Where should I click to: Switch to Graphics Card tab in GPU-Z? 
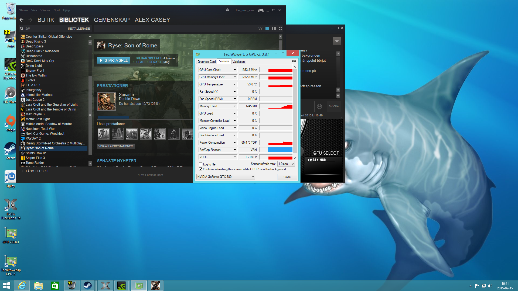click(x=206, y=62)
